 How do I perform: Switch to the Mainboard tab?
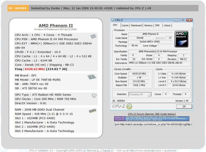[136, 25]
